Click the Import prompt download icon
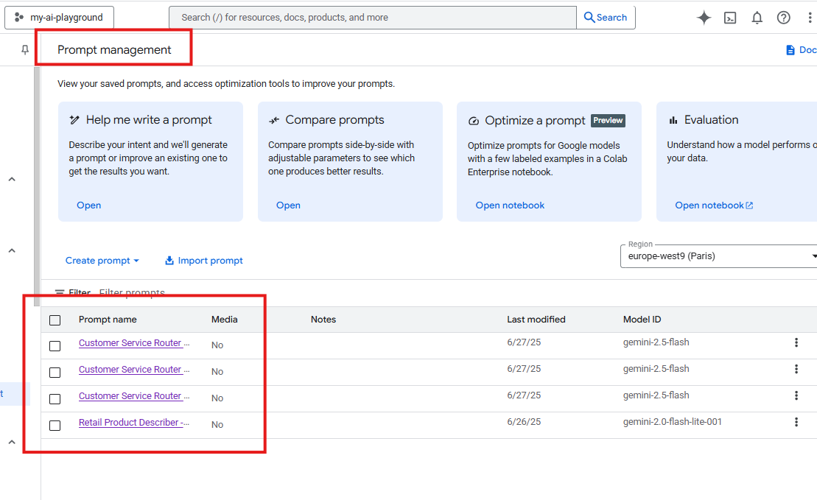The image size is (817, 500). coord(169,261)
